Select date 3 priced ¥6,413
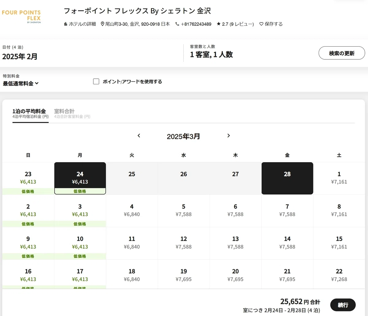The width and height of the screenshot is (368, 316). coord(80,211)
